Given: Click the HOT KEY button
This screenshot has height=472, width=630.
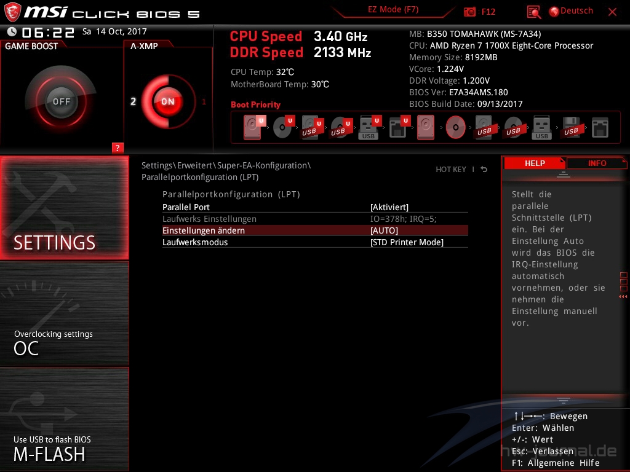Looking at the screenshot, I should (x=451, y=170).
